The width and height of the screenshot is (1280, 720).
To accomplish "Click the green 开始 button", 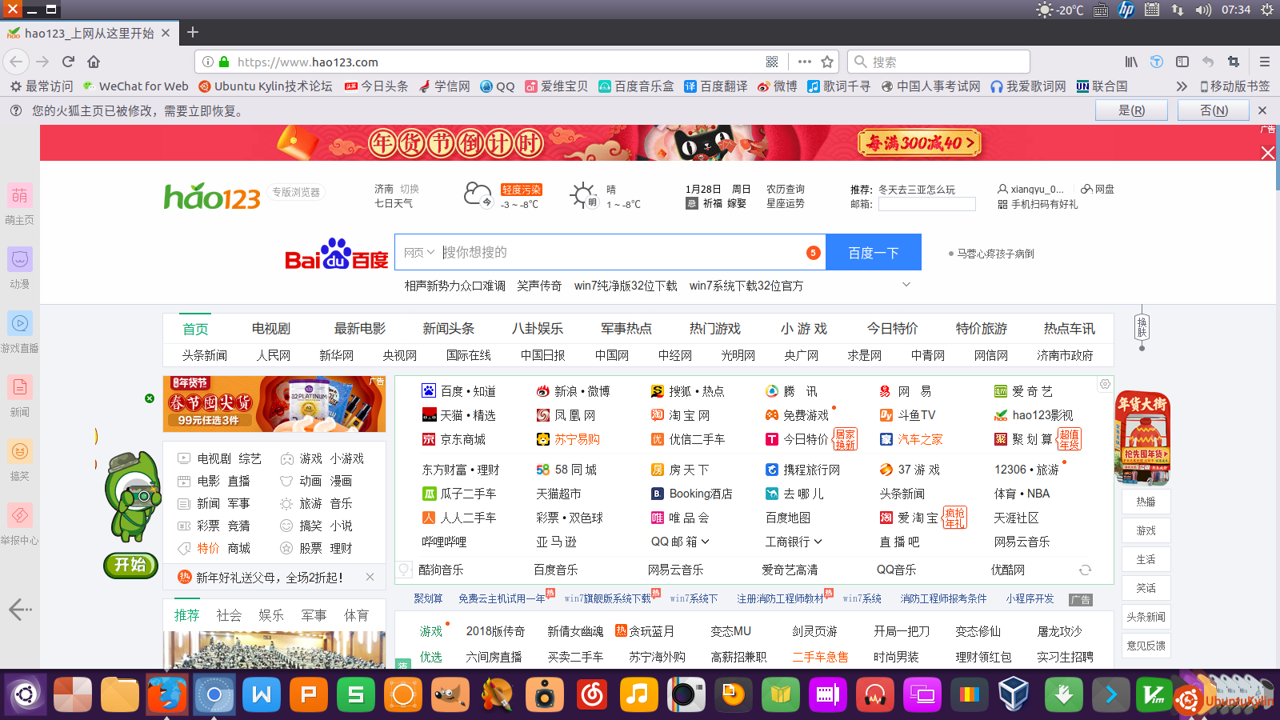I will (130, 565).
